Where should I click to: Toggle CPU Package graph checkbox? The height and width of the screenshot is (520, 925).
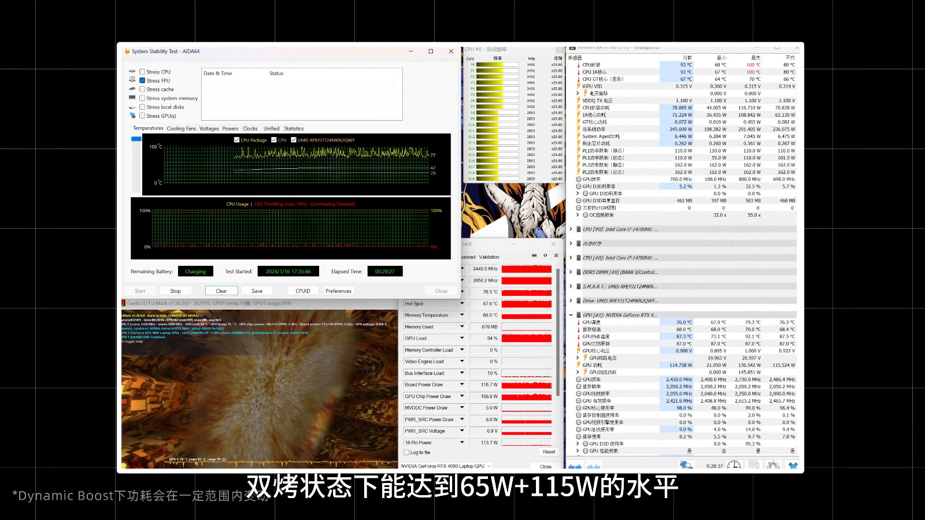[236, 140]
